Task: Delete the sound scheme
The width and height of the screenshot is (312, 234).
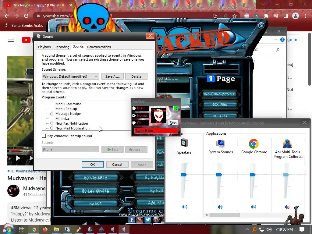Action: (x=136, y=76)
